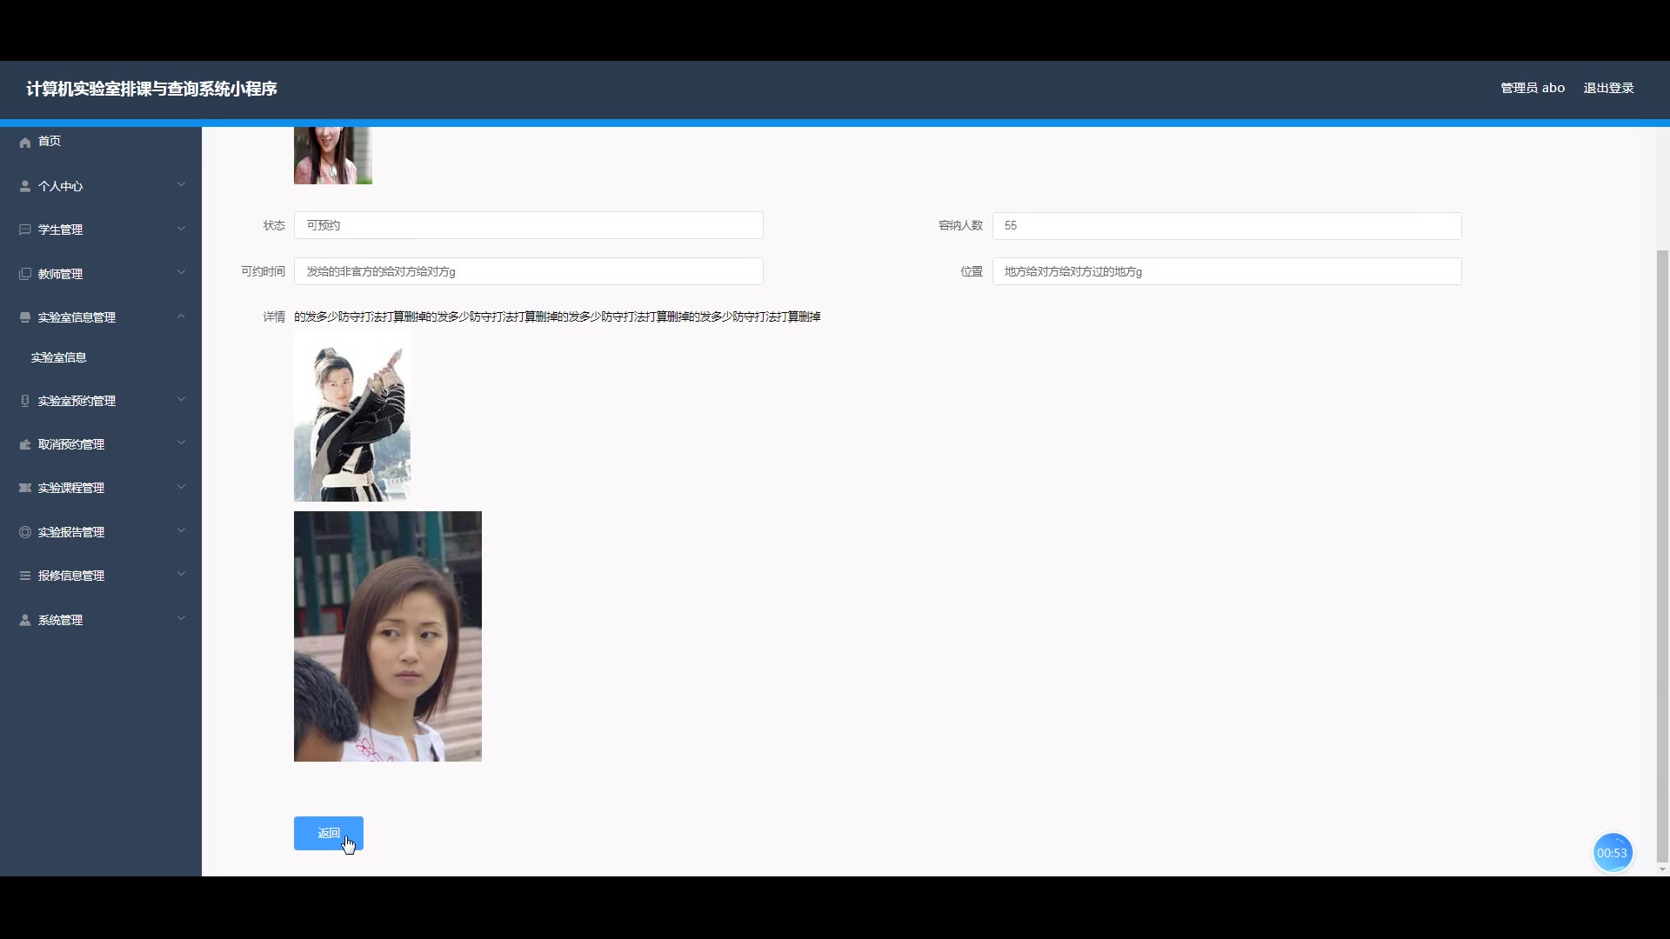Image resolution: width=1670 pixels, height=939 pixels.
Task: Open the 取消预约管理 menu label
Action: [71, 444]
